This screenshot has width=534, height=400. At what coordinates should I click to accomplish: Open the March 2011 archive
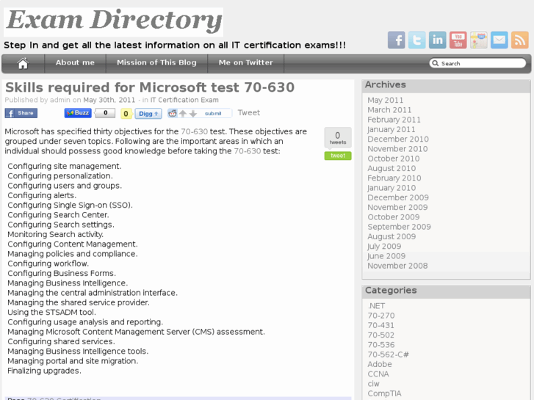tap(389, 110)
